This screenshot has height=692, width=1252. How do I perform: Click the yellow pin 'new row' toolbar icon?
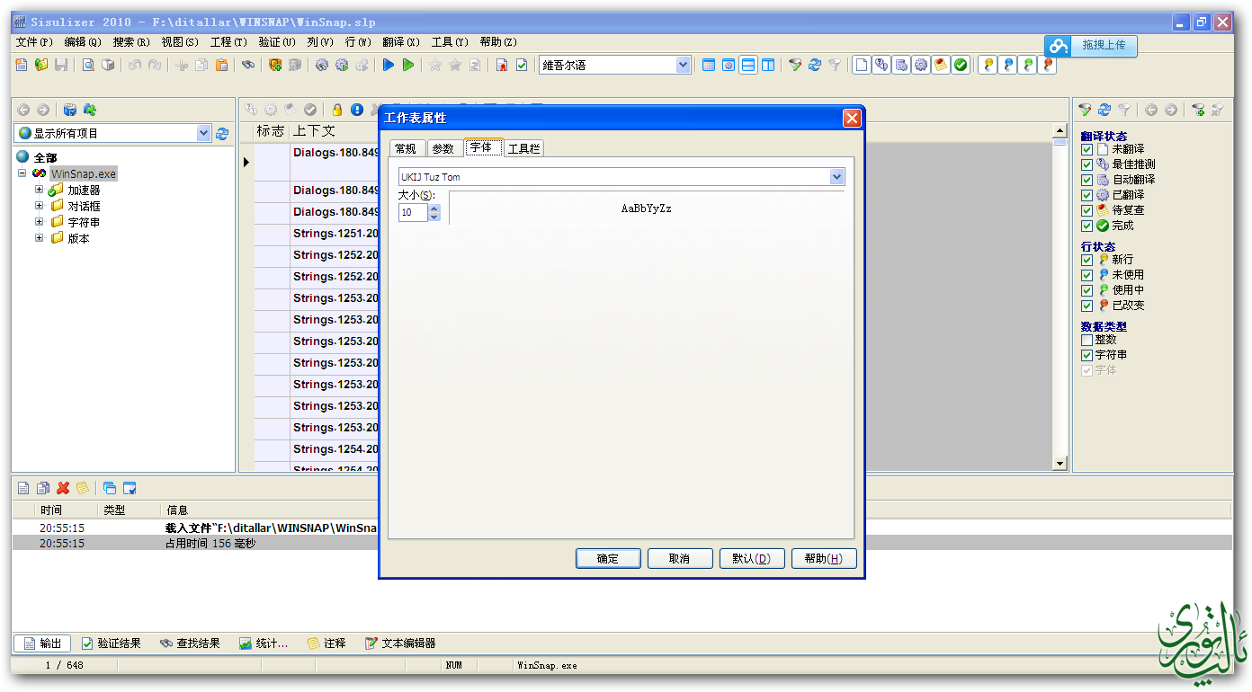tap(988, 65)
